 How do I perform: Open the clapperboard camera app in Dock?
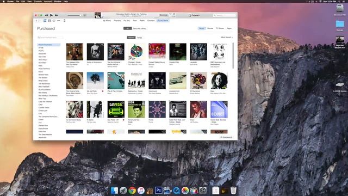point(167,191)
